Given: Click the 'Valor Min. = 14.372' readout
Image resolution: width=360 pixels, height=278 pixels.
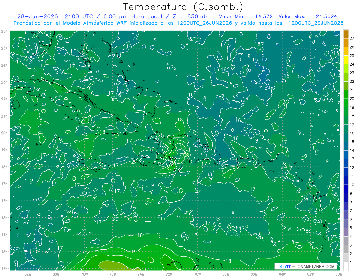Looking at the screenshot, I should coord(246,16).
